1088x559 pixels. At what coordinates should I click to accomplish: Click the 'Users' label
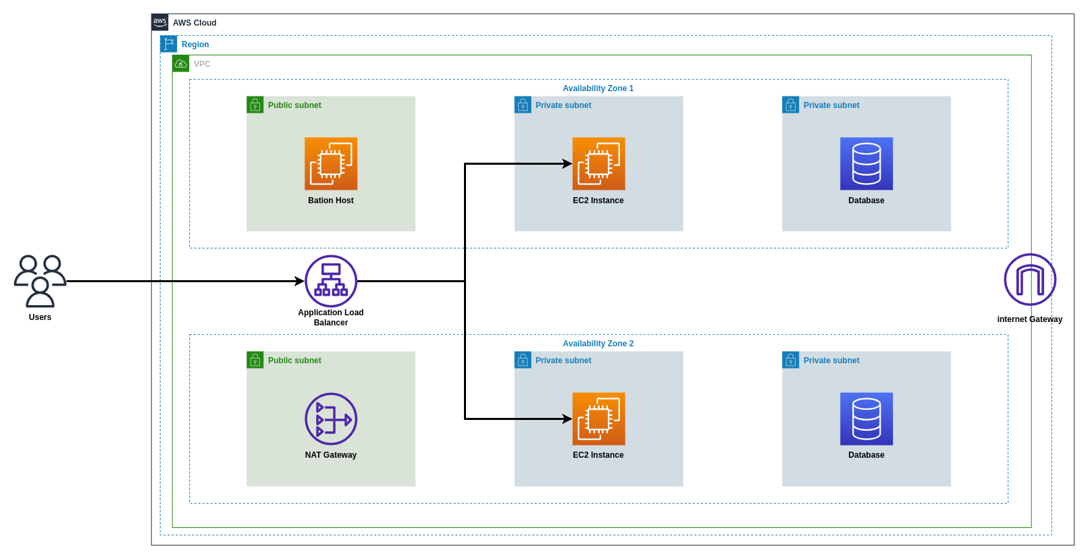(x=40, y=317)
